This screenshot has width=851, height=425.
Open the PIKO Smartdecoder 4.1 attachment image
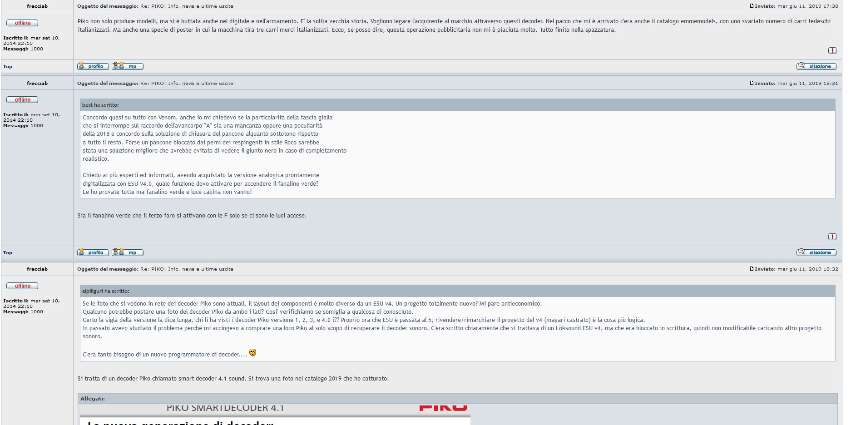click(275, 415)
